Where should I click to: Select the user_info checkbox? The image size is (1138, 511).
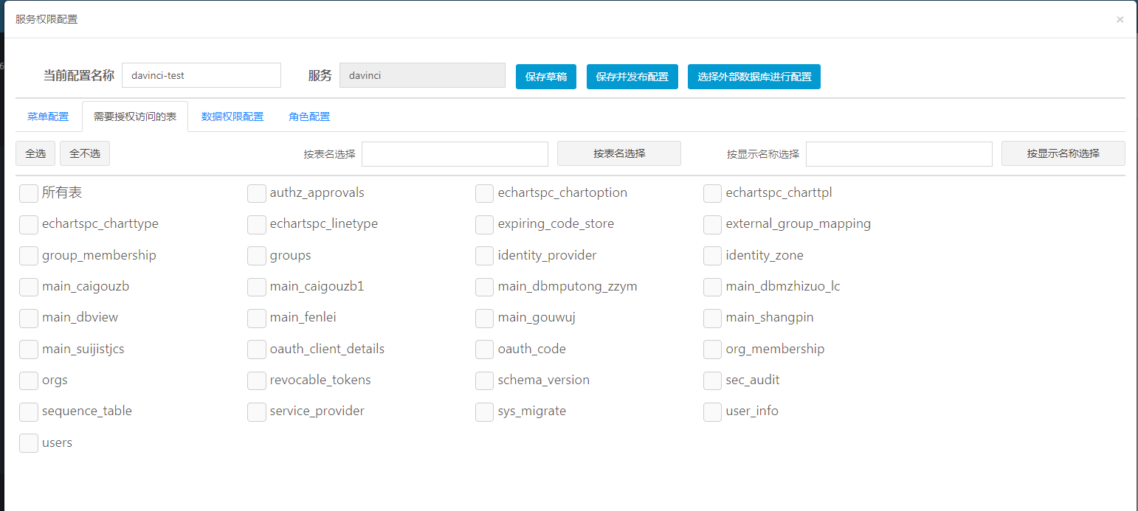pos(713,411)
